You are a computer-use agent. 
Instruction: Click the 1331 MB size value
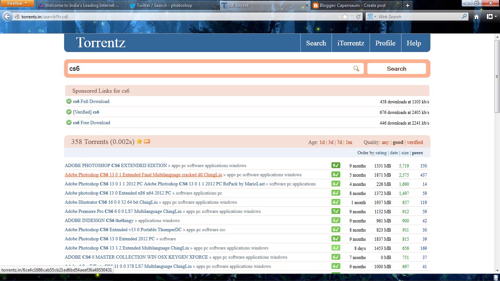point(382,166)
